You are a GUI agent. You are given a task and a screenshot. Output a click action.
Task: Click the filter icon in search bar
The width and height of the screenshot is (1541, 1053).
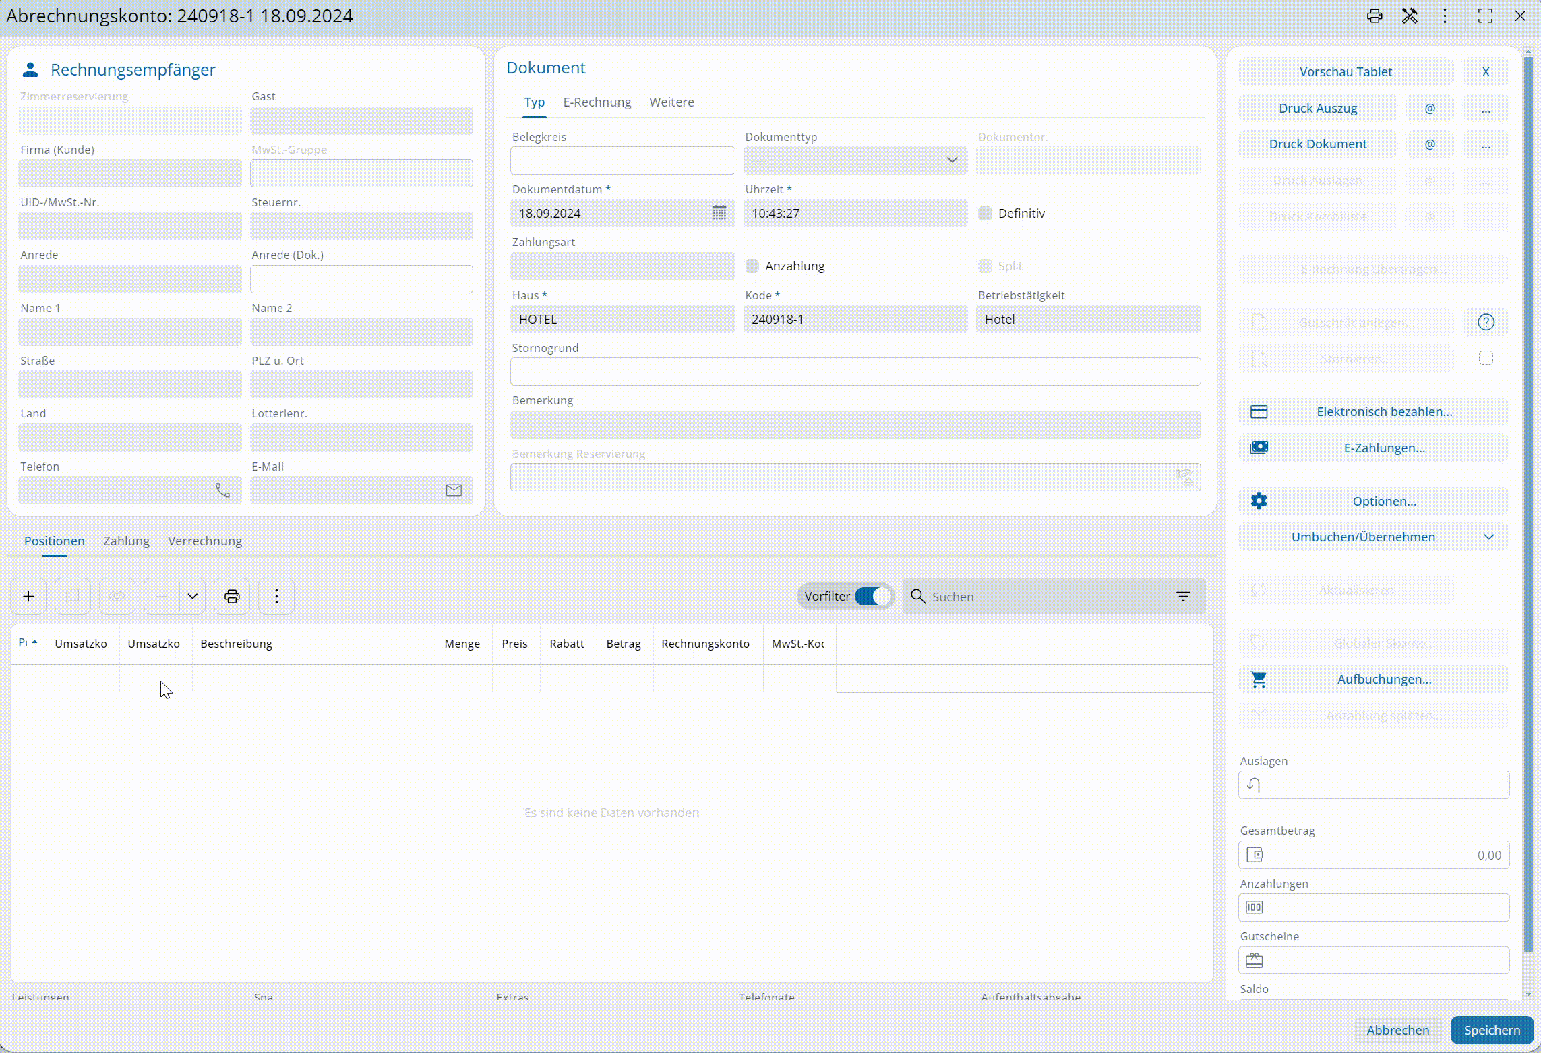[1183, 596]
